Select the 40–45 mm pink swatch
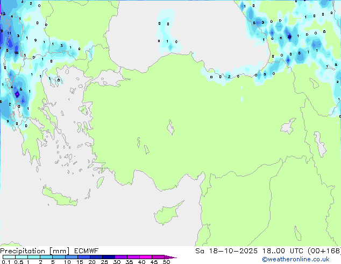Image resolution: width=341 pixels, height=264 pixels. pos(146,257)
